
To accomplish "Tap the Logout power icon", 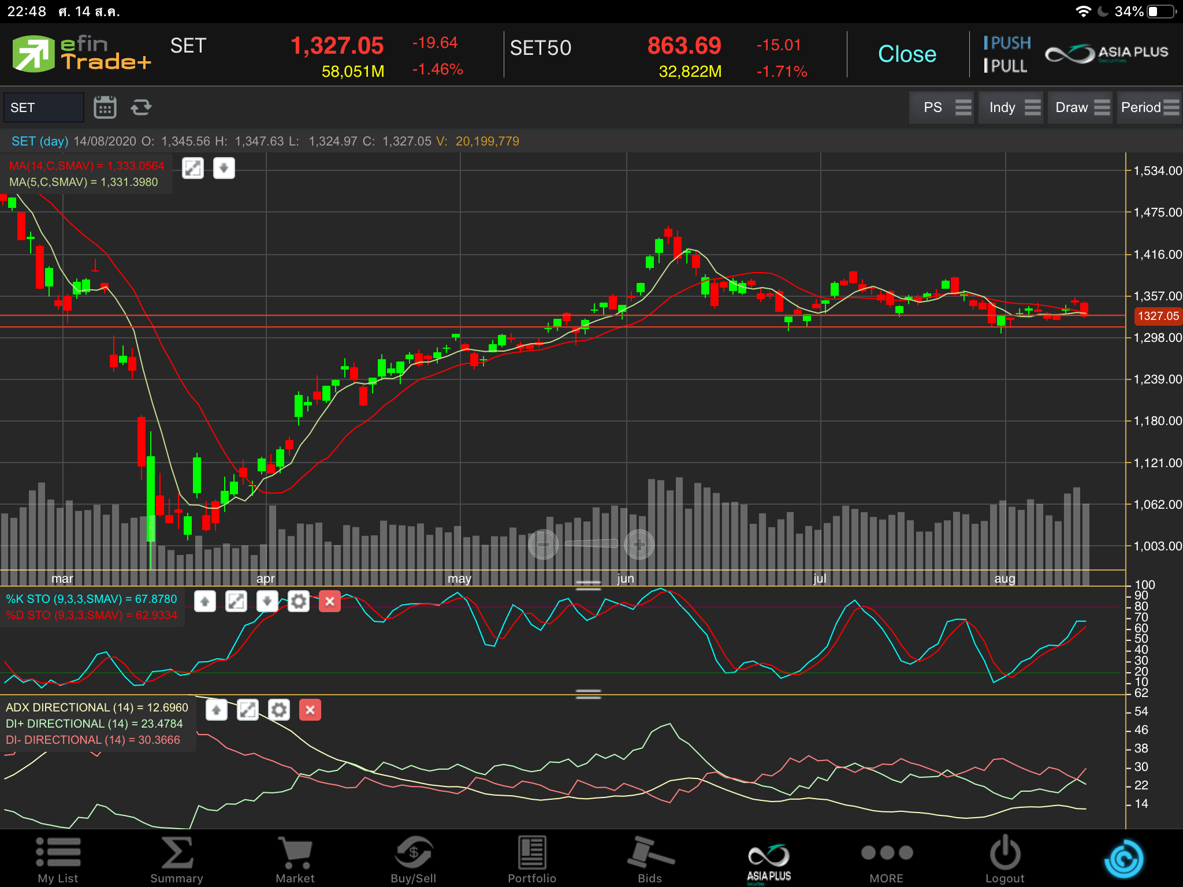I will coord(1005,859).
